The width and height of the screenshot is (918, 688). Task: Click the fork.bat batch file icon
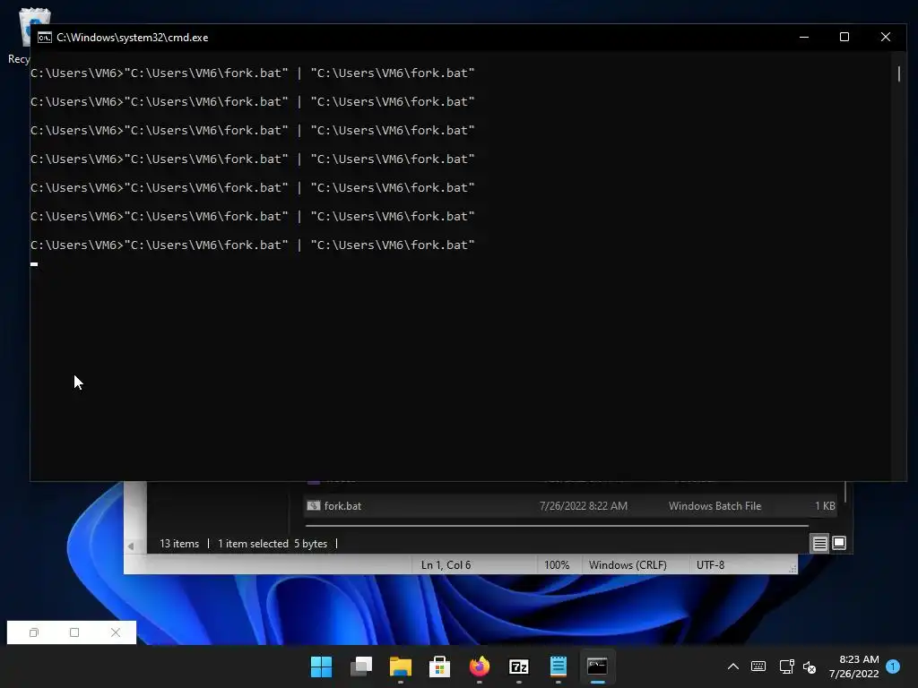pyautogui.click(x=313, y=506)
